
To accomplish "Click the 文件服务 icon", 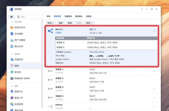I will point(12,34).
